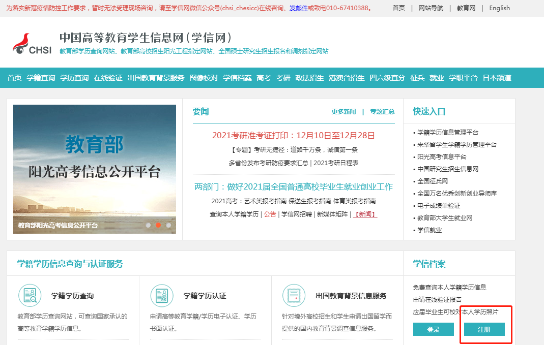Open the 保送生报考指南 link
The width and height of the screenshot is (544, 345).
(x=310, y=201)
